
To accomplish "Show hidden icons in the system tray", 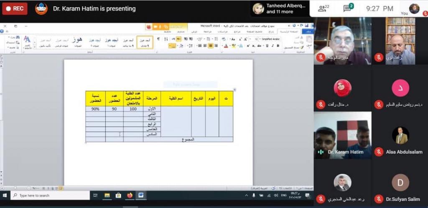I will coord(246,195).
